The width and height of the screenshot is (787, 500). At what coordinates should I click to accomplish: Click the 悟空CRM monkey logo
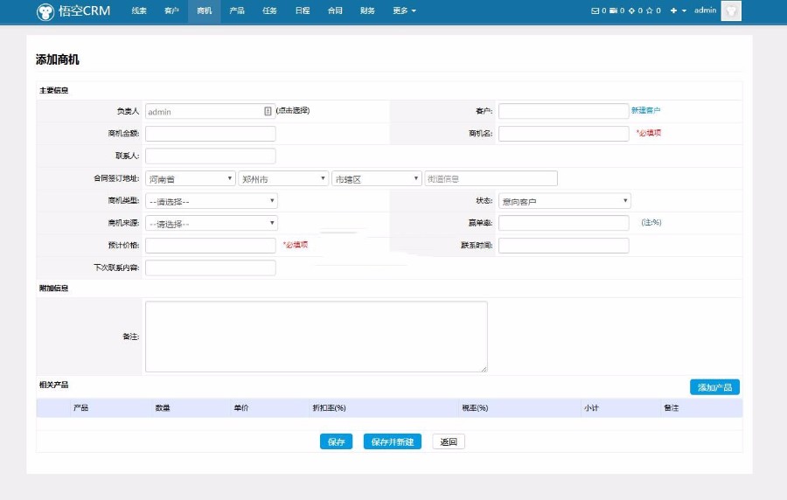(x=45, y=11)
